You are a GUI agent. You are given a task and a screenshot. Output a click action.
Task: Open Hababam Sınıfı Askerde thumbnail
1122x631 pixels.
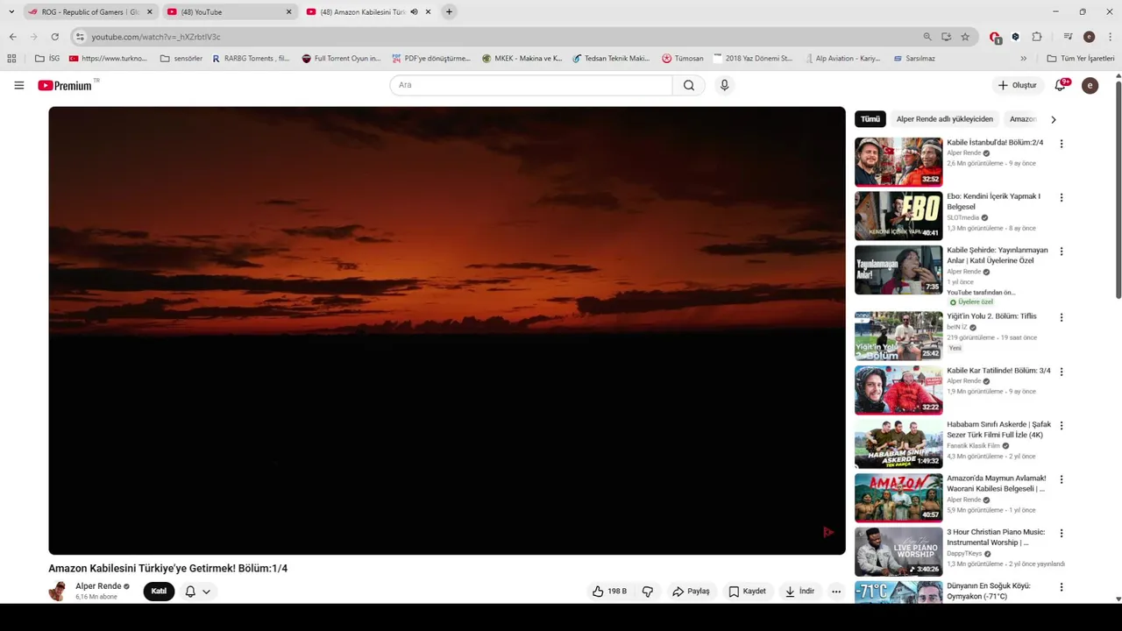(898, 443)
